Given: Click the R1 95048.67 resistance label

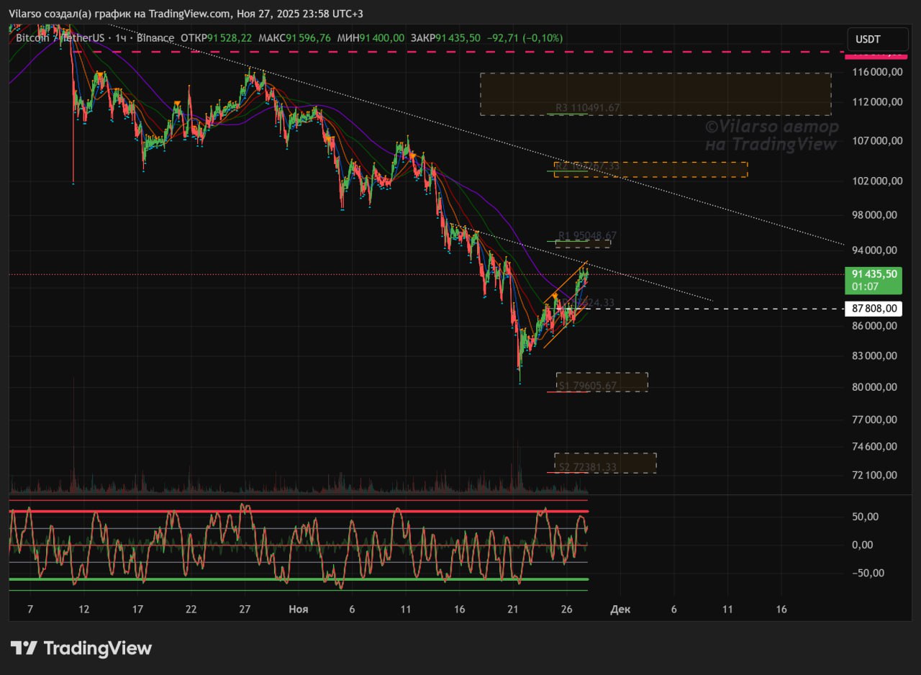Looking at the screenshot, I should point(587,235).
